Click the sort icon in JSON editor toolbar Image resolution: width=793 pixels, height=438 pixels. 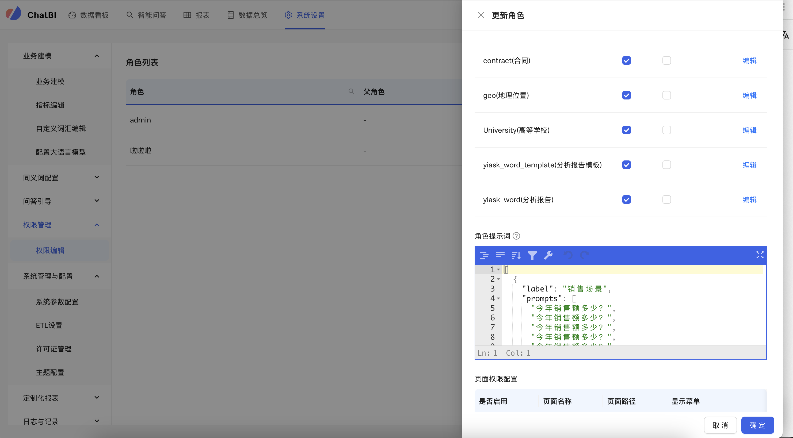[x=516, y=255]
